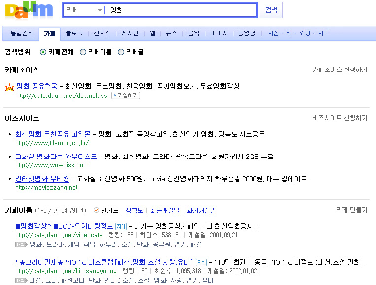Click the 카페 만들기 link
376x285 pixels.
pyautogui.click(x=351, y=210)
